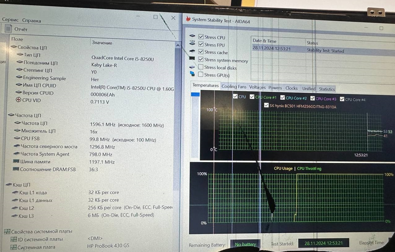Click the icon next to Соотношение DRAM:FSB

point(16,169)
